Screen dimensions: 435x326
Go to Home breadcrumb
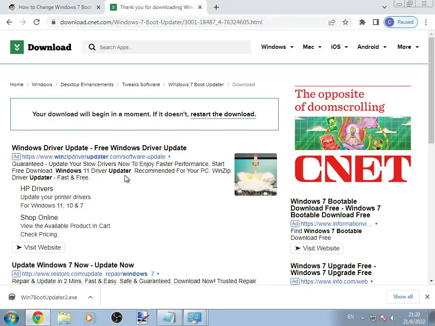[x=17, y=84]
